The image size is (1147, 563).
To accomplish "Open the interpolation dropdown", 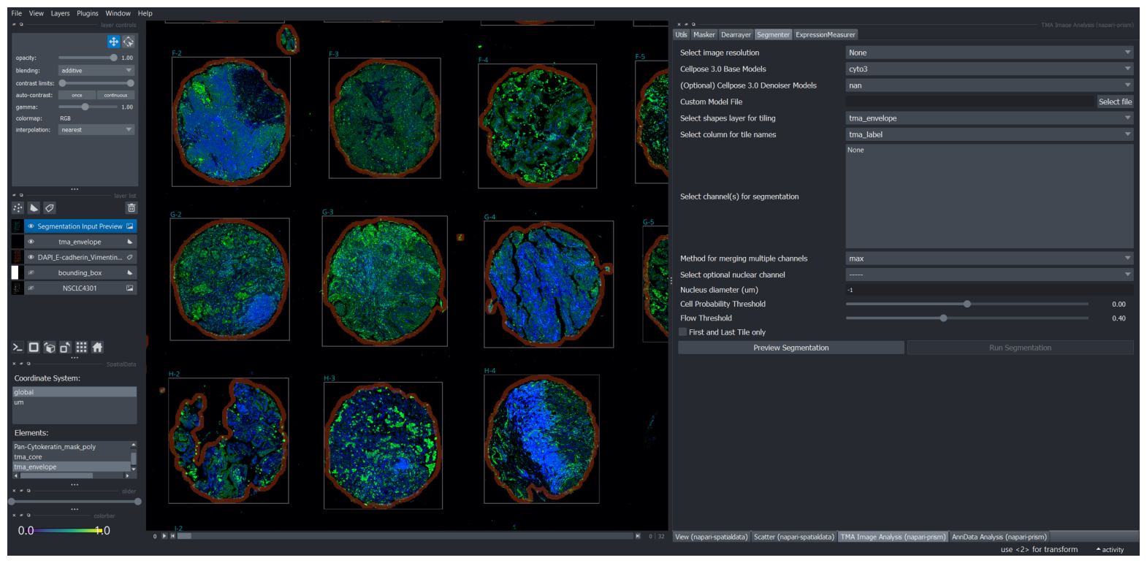I will pyautogui.click(x=96, y=130).
